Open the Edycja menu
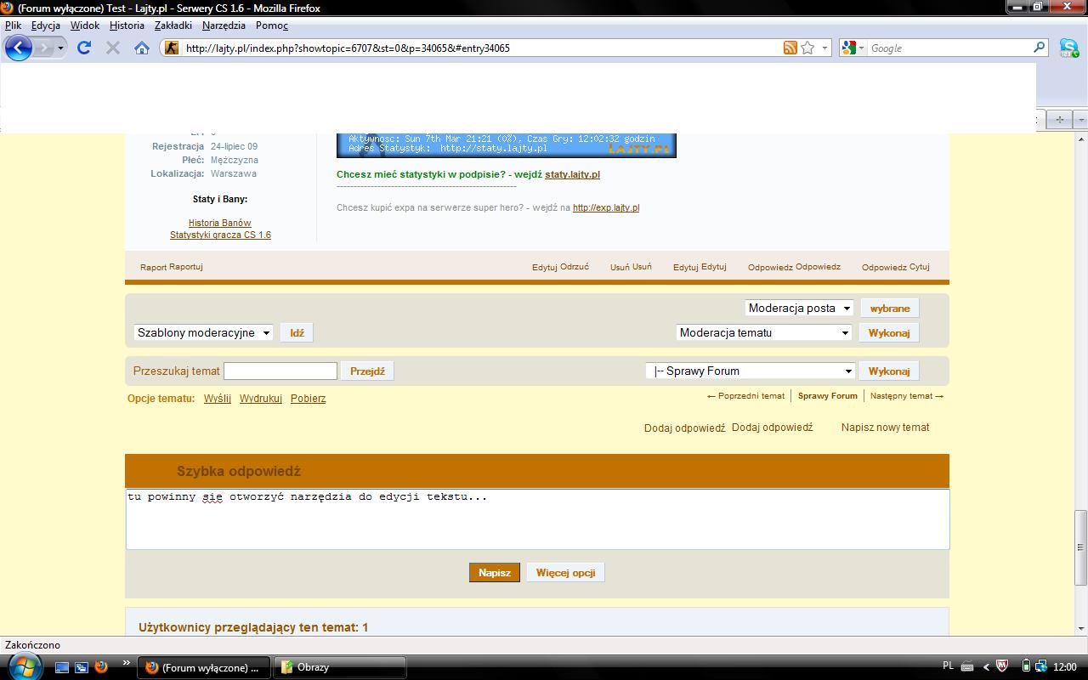This screenshot has width=1088, height=680. (x=46, y=25)
